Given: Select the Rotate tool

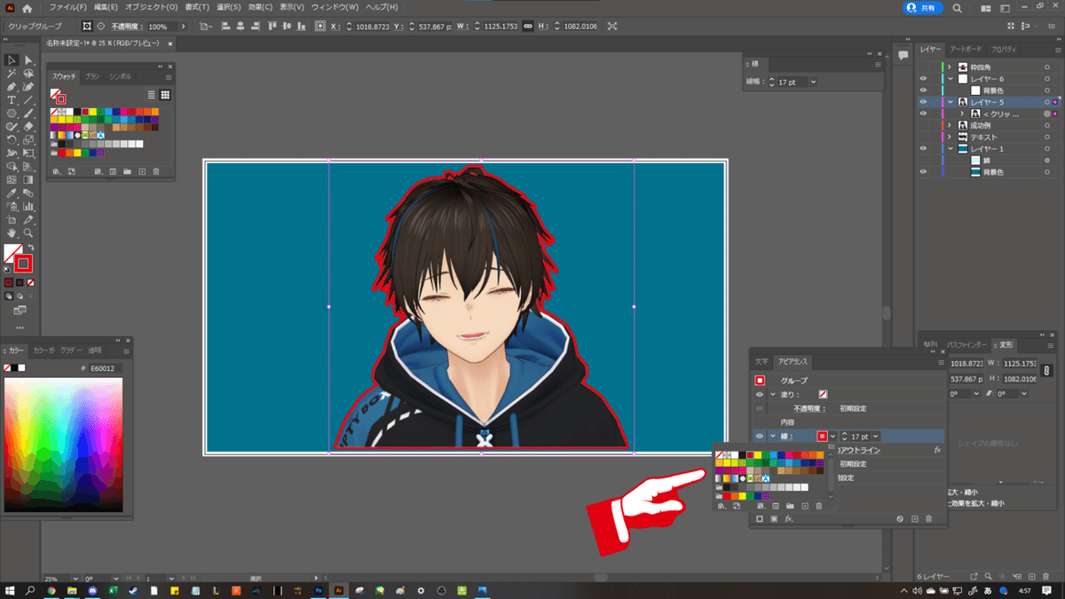Looking at the screenshot, I should coord(12,140).
